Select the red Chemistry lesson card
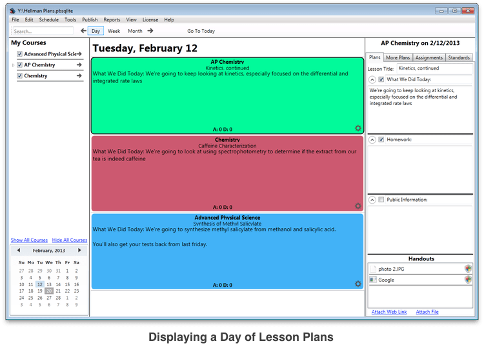The image size is (484, 348). (227, 173)
